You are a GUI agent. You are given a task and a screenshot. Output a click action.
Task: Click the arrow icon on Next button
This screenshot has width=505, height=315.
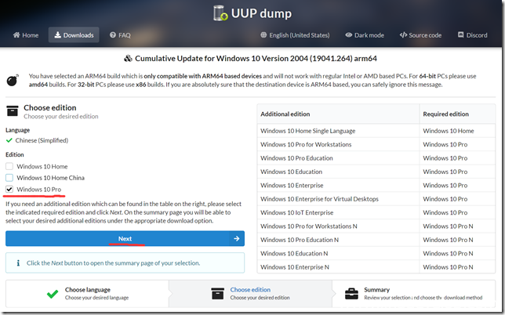click(236, 238)
